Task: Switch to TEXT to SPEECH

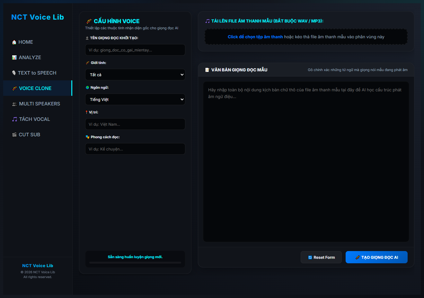Action: click(38, 73)
